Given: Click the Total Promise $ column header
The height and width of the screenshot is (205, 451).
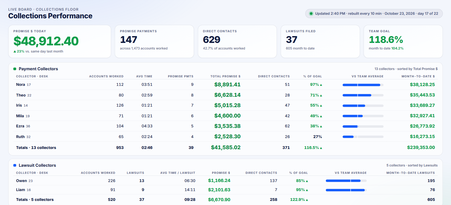Looking at the screenshot, I should [225, 77].
